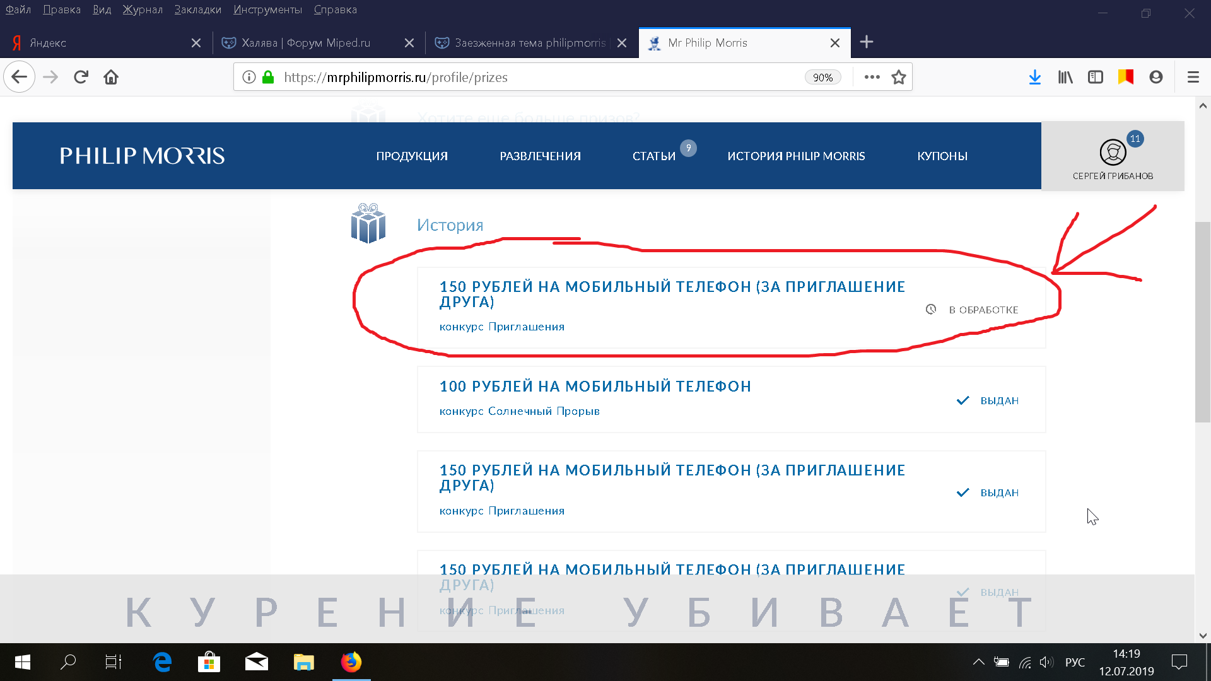
Task: Close the Заезженная тема philipmorris tab
Action: [622, 43]
